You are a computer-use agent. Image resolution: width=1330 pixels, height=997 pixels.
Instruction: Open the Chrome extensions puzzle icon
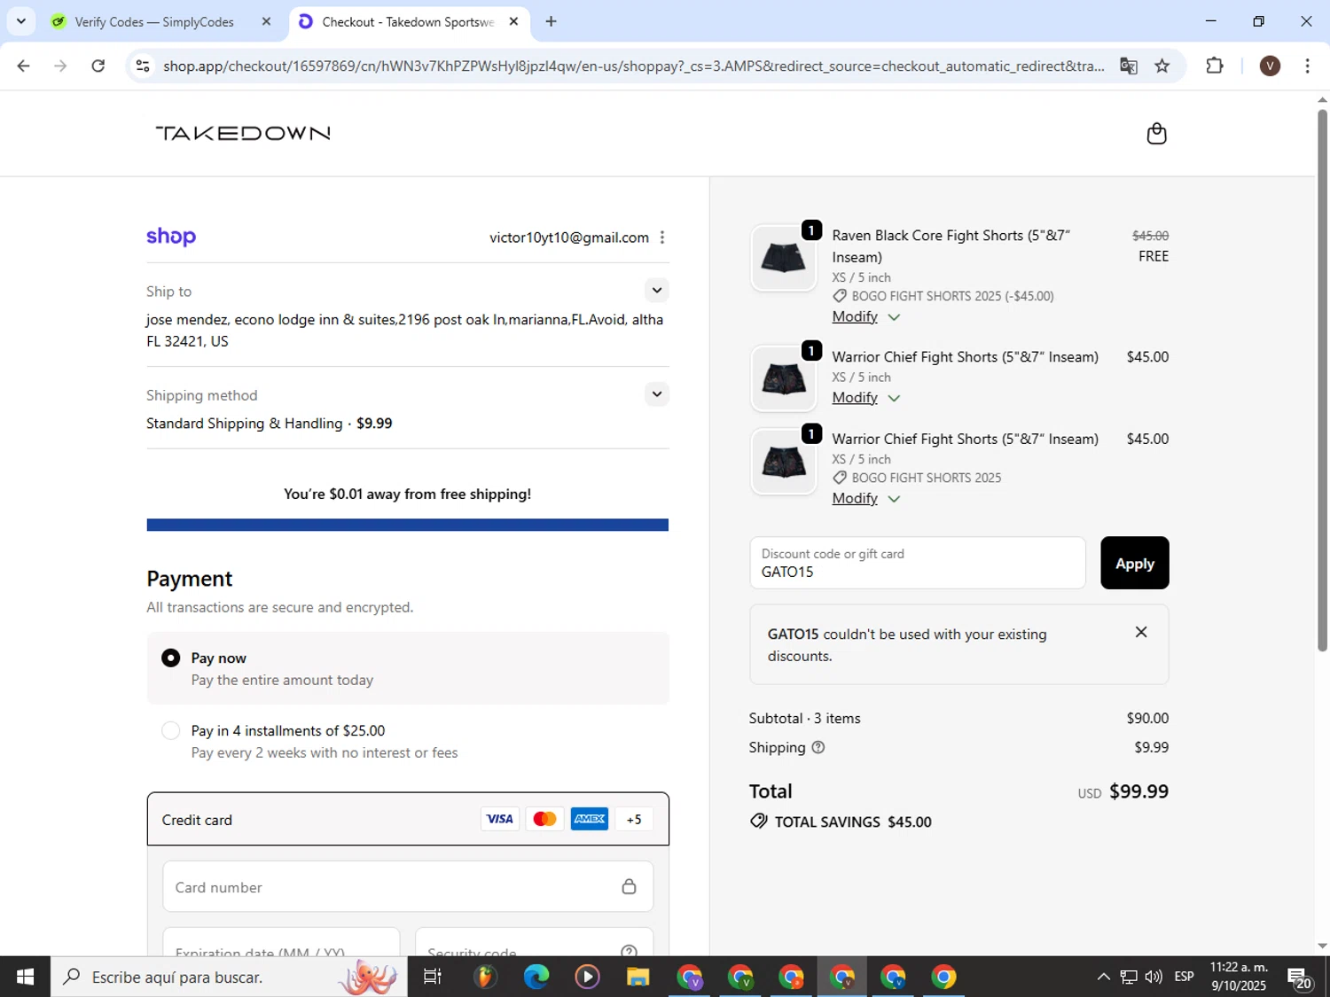[x=1215, y=66]
